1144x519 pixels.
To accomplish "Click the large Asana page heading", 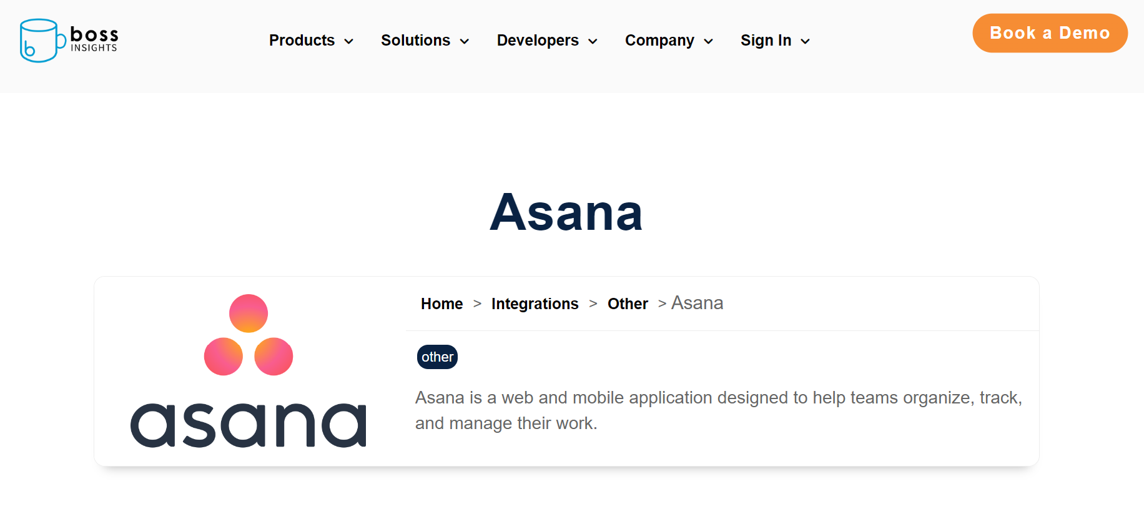I will tap(566, 212).
